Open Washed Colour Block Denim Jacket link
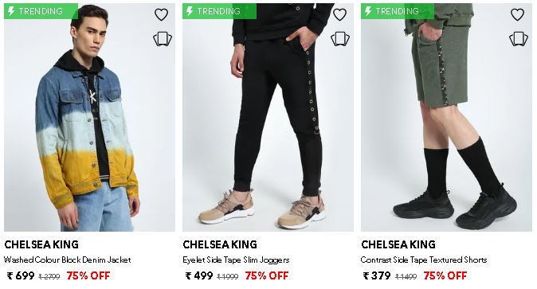The height and width of the screenshot is (289, 537). [68, 260]
